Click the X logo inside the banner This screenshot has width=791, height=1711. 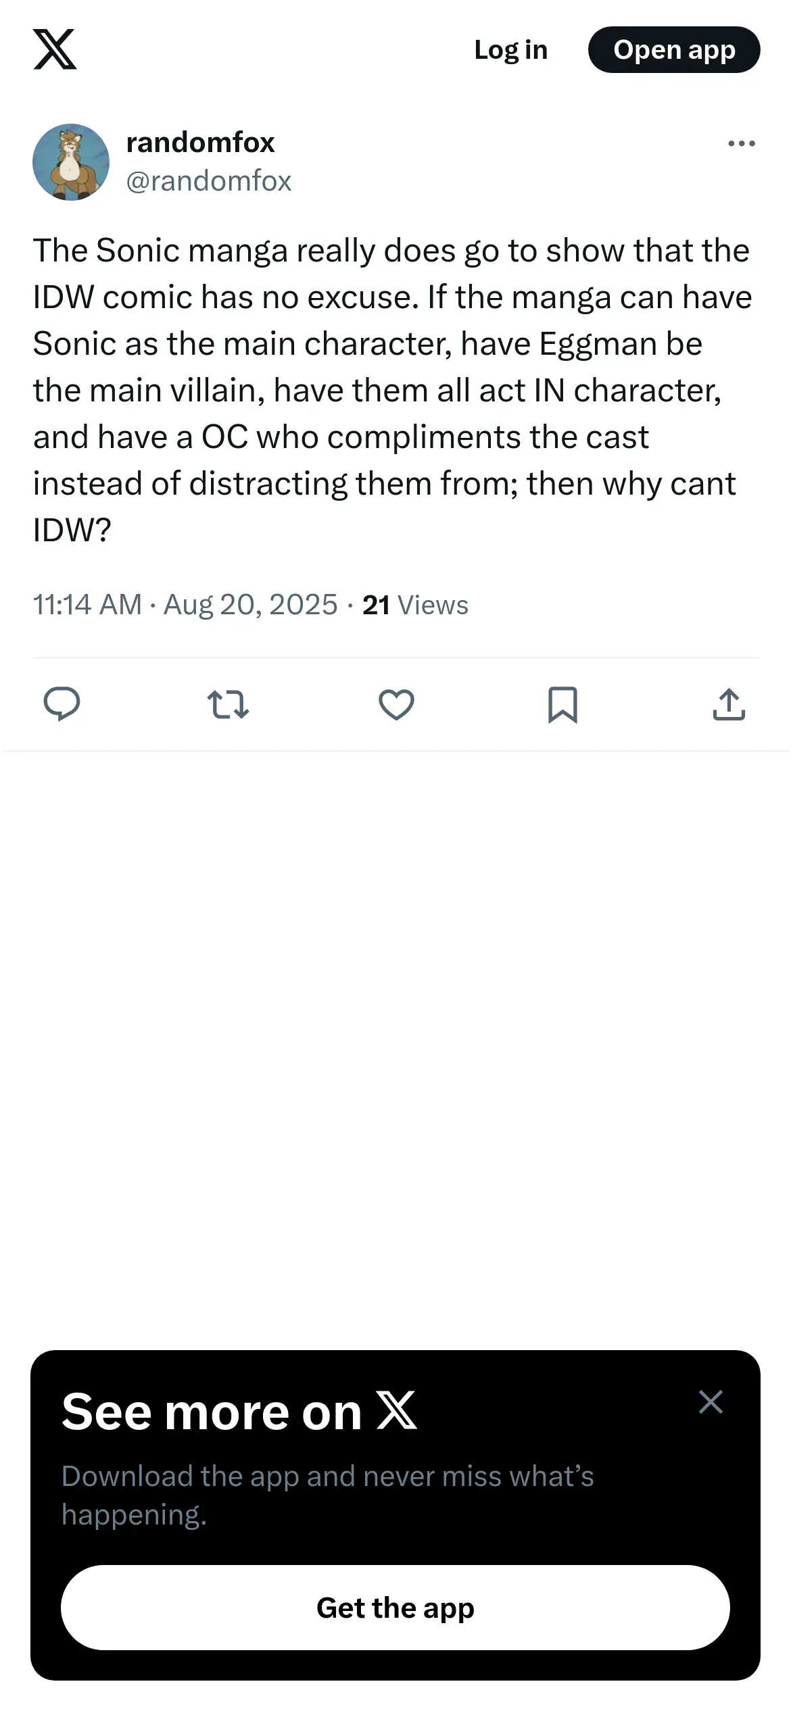tap(397, 1410)
